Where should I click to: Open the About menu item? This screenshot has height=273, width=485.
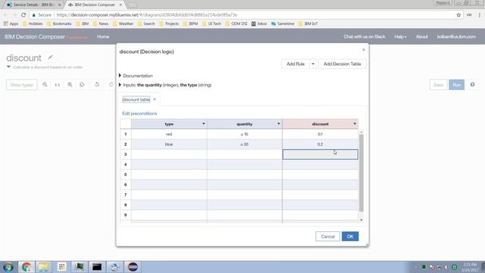(421, 36)
